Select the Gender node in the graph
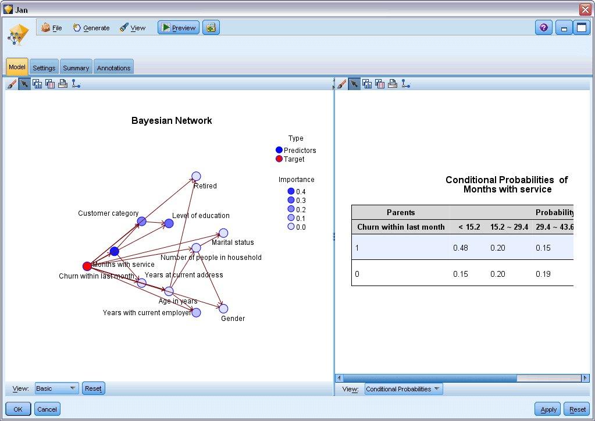Image resolution: width=595 pixels, height=421 pixels. click(223, 309)
